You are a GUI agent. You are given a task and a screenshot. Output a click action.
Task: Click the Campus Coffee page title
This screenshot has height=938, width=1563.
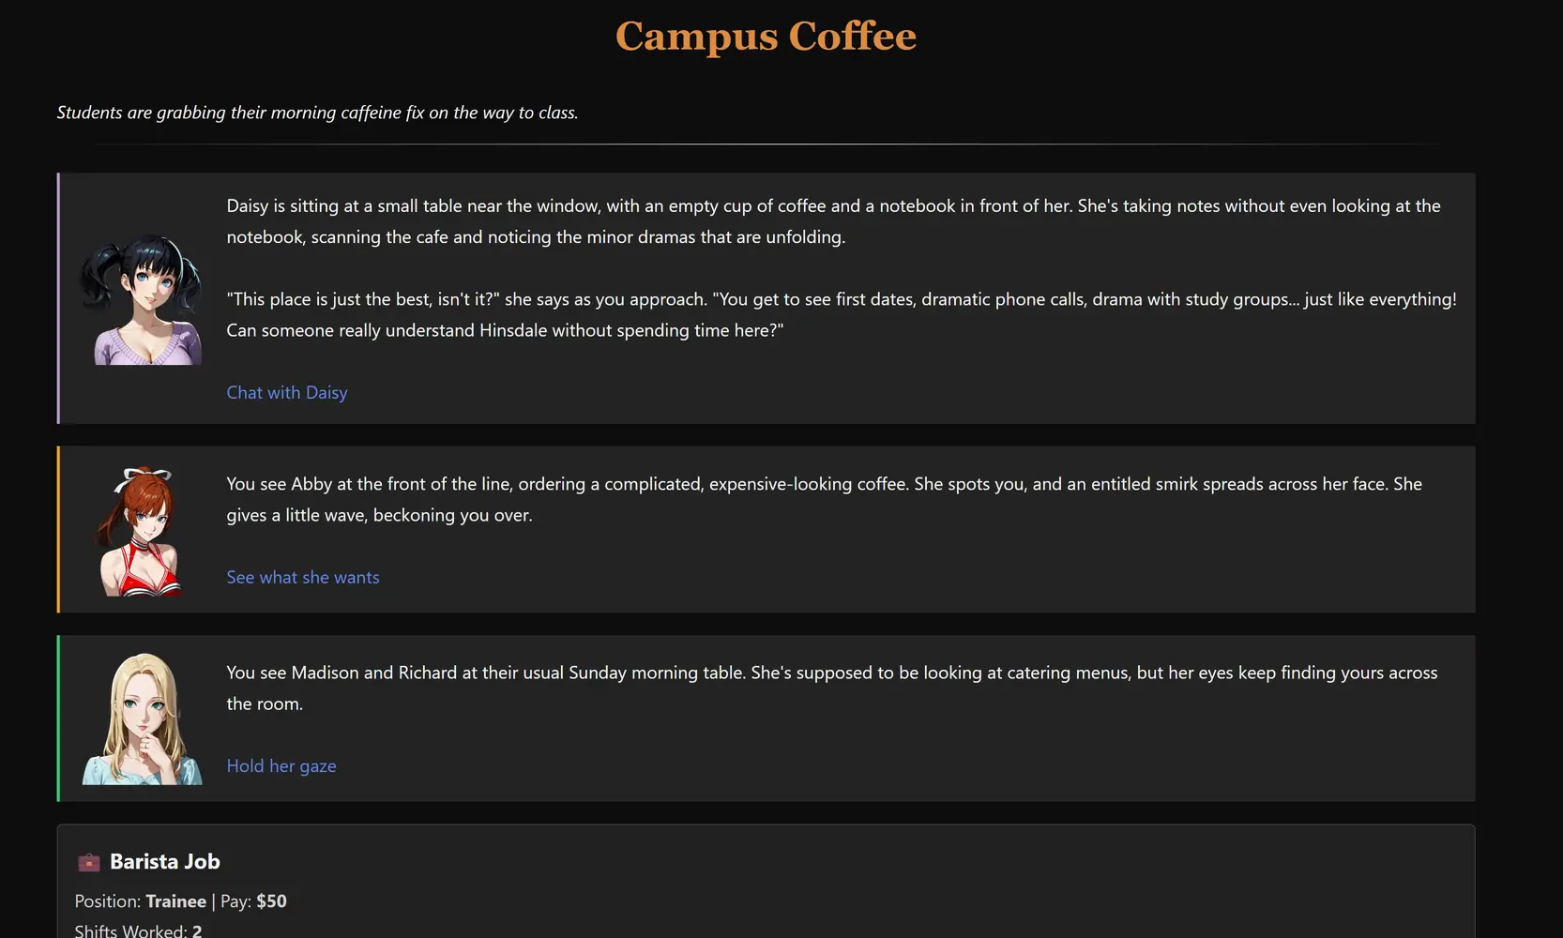click(x=766, y=37)
